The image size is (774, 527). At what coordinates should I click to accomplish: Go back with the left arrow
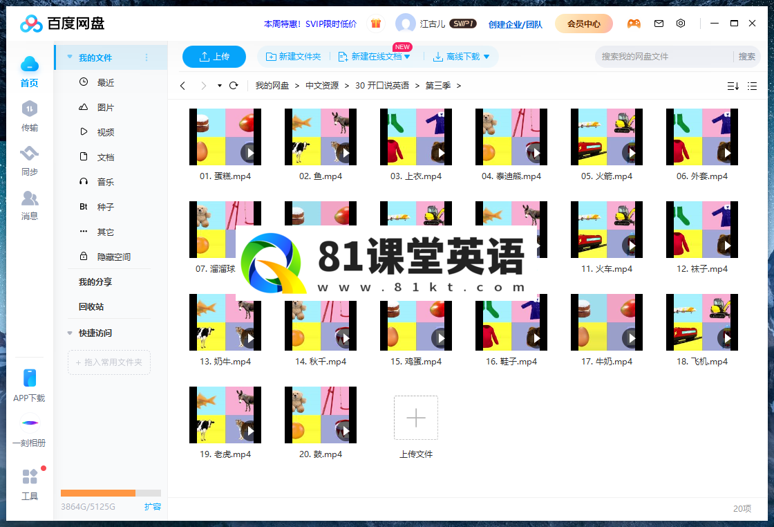pyautogui.click(x=182, y=86)
